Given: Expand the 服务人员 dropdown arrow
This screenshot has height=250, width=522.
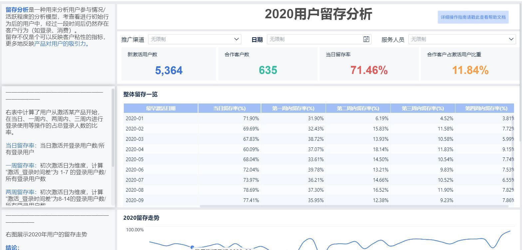Looking at the screenshot, I should click(511, 39).
